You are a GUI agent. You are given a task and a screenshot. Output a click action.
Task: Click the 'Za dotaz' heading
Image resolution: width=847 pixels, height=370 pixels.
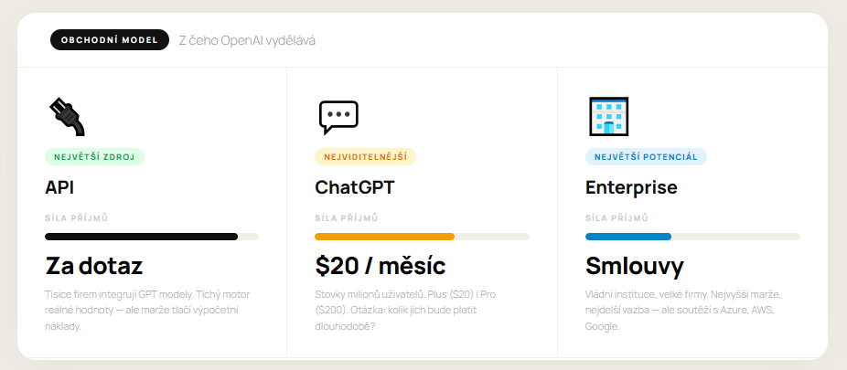94,266
